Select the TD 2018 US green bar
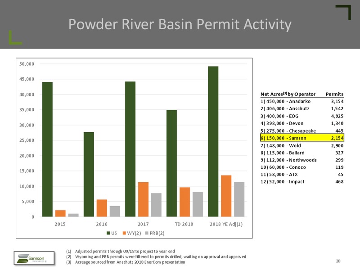 pyautogui.click(x=172, y=163)
